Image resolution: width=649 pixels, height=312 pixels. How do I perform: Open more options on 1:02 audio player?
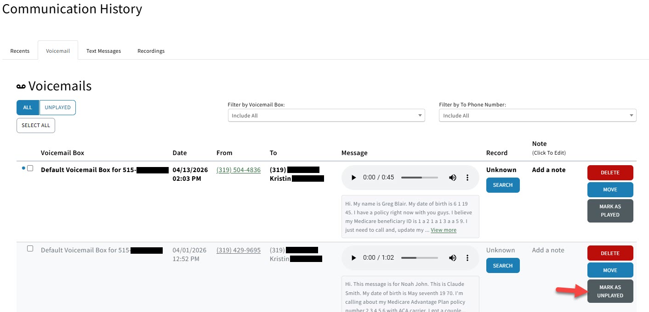point(467,258)
